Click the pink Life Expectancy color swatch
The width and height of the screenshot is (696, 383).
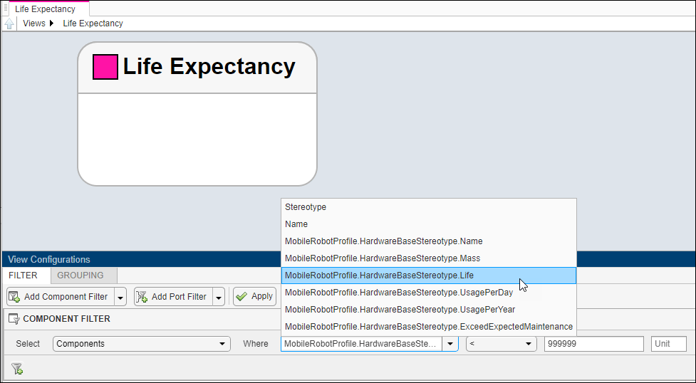tap(105, 67)
